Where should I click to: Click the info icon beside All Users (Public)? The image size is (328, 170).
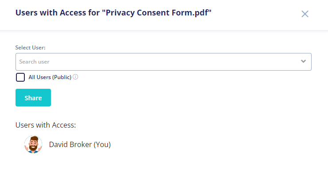point(75,77)
